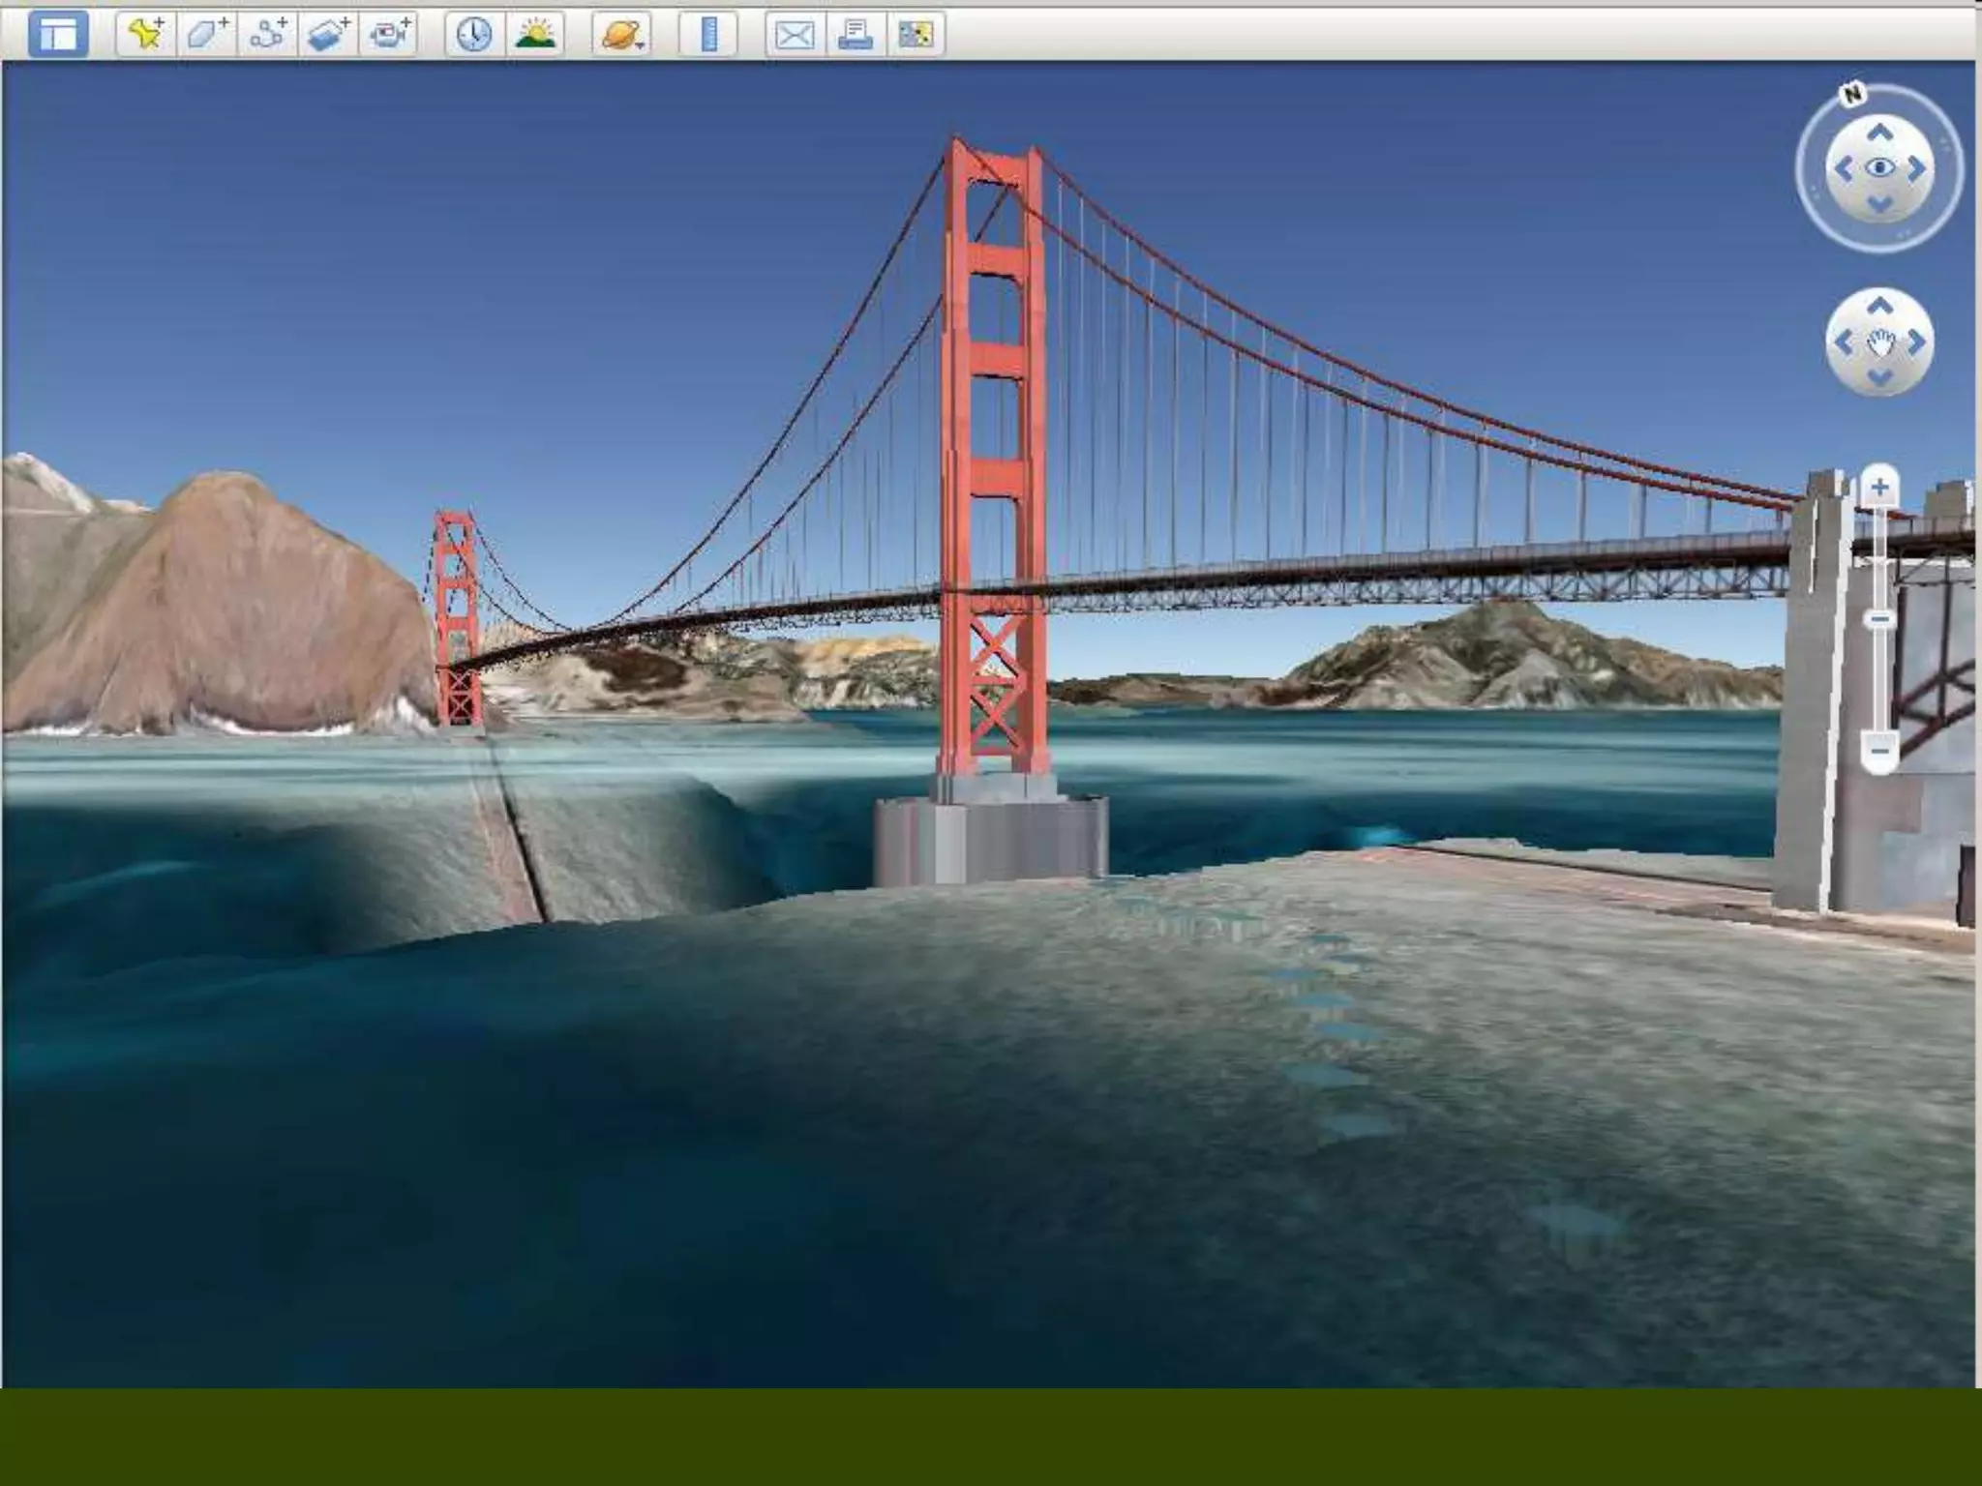This screenshot has width=1982, height=1486.
Task: Click the Add Polygon tool
Action: pos(206,36)
